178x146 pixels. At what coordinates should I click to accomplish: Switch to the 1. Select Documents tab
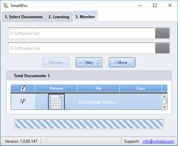click(x=24, y=17)
